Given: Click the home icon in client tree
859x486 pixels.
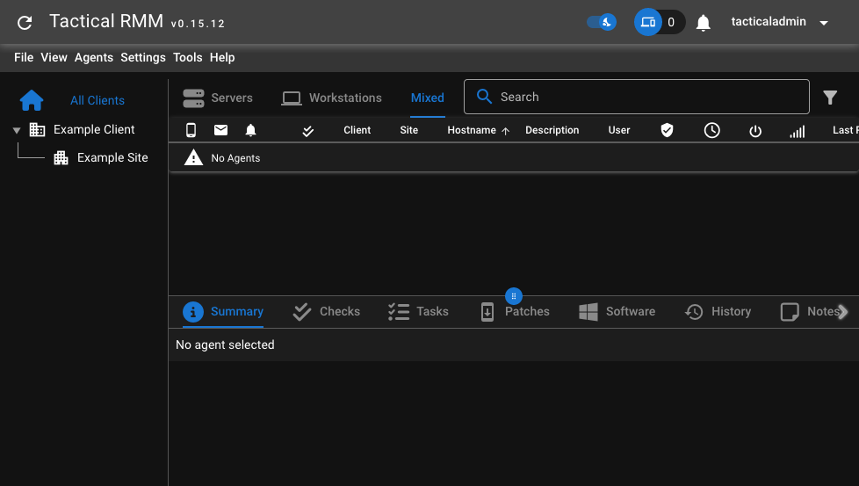Looking at the screenshot, I should click(x=32, y=100).
